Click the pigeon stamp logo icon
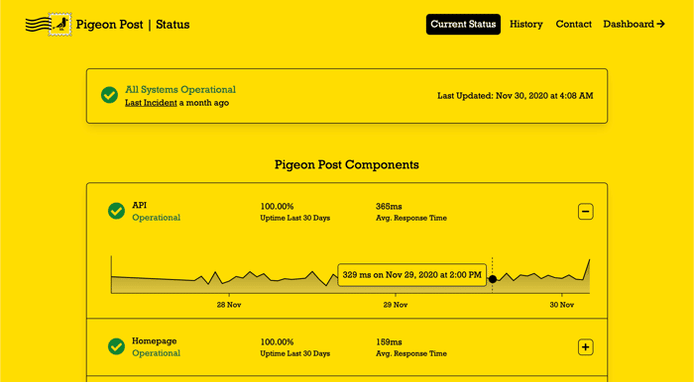The width and height of the screenshot is (694, 382). [59, 25]
